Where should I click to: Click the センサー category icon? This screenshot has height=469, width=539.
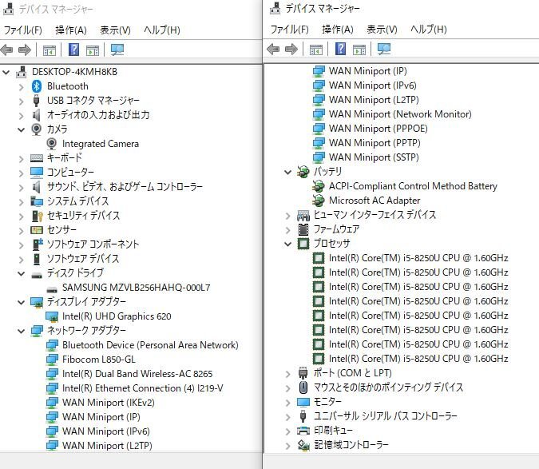37,230
